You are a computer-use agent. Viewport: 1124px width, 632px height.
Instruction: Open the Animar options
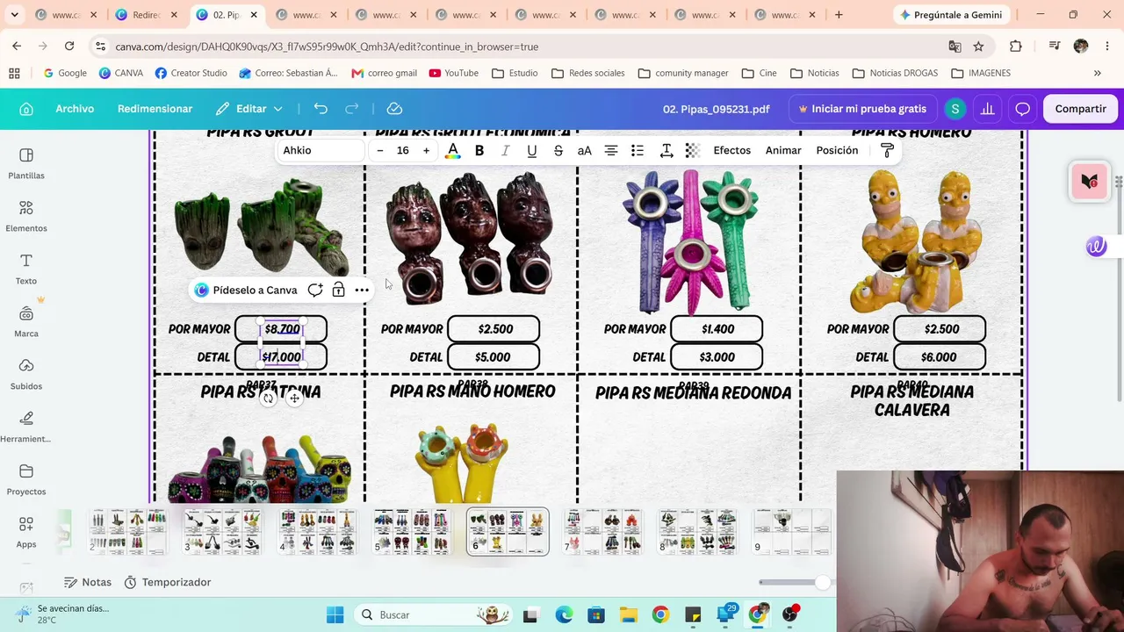click(x=783, y=151)
